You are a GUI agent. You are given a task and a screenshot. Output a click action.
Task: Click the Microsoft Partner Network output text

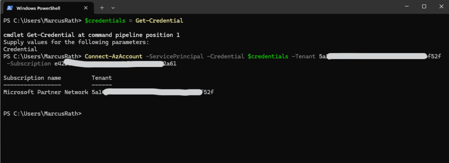click(46, 92)
